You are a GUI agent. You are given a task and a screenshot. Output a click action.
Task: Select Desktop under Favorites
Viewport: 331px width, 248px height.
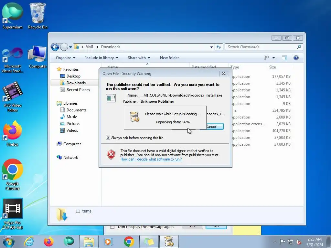(73, 76)
